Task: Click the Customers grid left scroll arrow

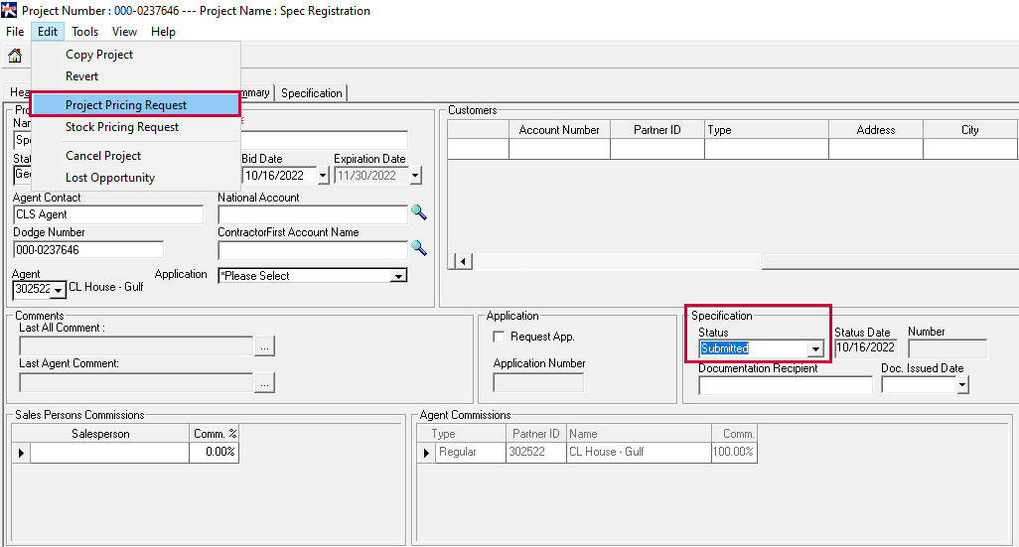Action: click(461, 261)
